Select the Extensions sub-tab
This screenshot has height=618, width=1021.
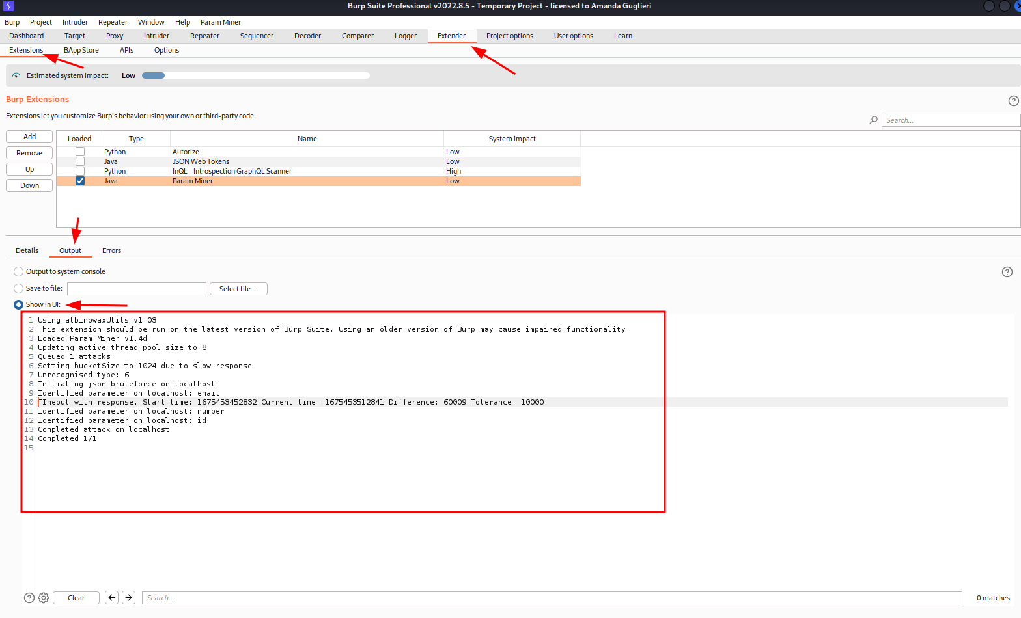26,50
